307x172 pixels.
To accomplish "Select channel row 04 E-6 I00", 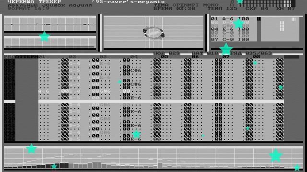I will pyautogui.click(x=230, y=29).
